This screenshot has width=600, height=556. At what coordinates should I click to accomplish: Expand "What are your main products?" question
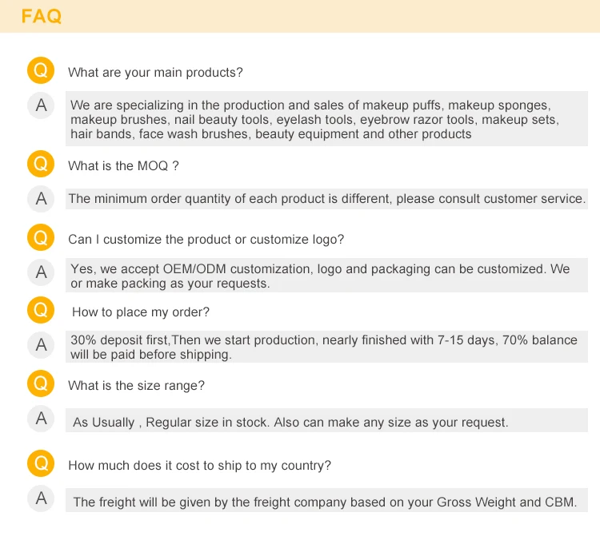[x=155, y=73]
